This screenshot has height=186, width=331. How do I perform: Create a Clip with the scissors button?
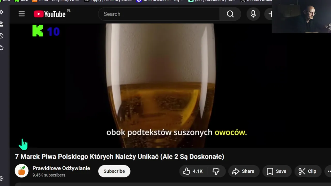(x=307, y=171)
